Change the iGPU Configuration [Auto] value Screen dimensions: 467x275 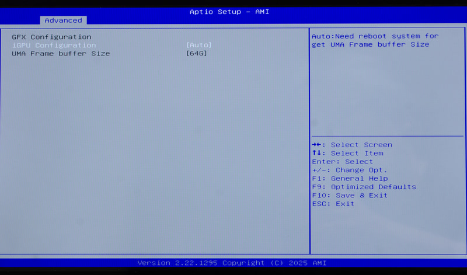pyautogui.click(x=198, y=45)
